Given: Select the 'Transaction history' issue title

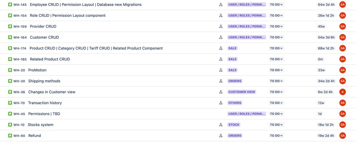Looking at the screenshot, I should (45, 103).
